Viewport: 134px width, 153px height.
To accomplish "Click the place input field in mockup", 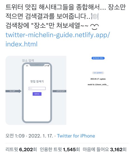I will pos(37,88).
